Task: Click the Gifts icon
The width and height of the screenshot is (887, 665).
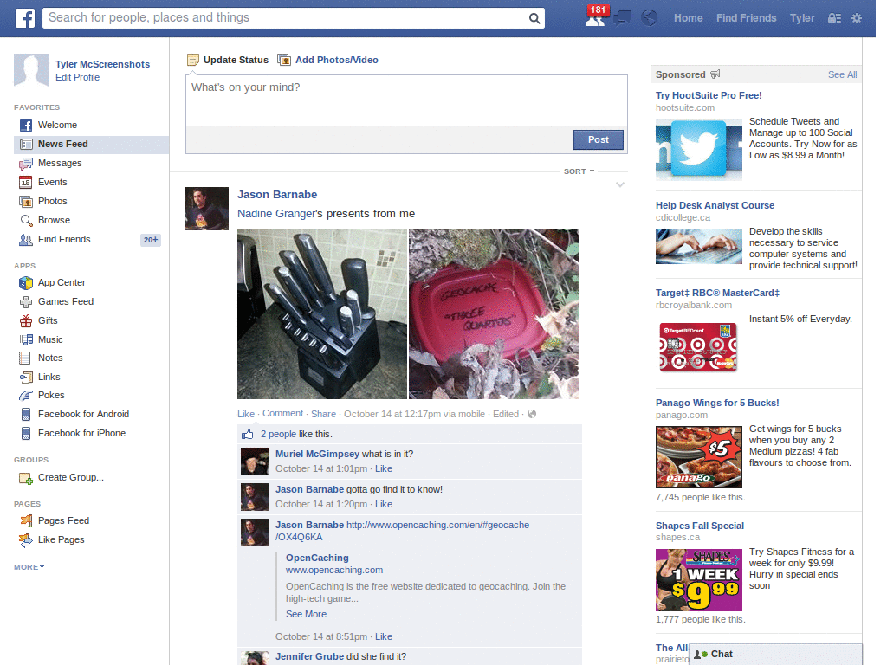Action: click(26, 320)
